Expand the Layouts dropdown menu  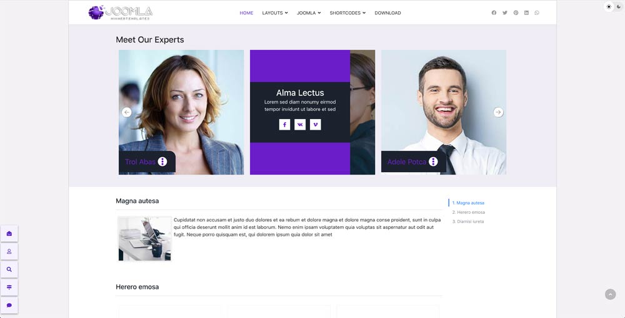tap(275, 12)
